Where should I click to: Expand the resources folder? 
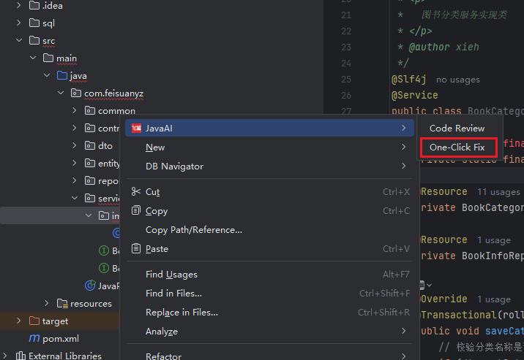pos(47,303)
